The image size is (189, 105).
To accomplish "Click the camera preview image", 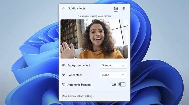I will point(94,39).
